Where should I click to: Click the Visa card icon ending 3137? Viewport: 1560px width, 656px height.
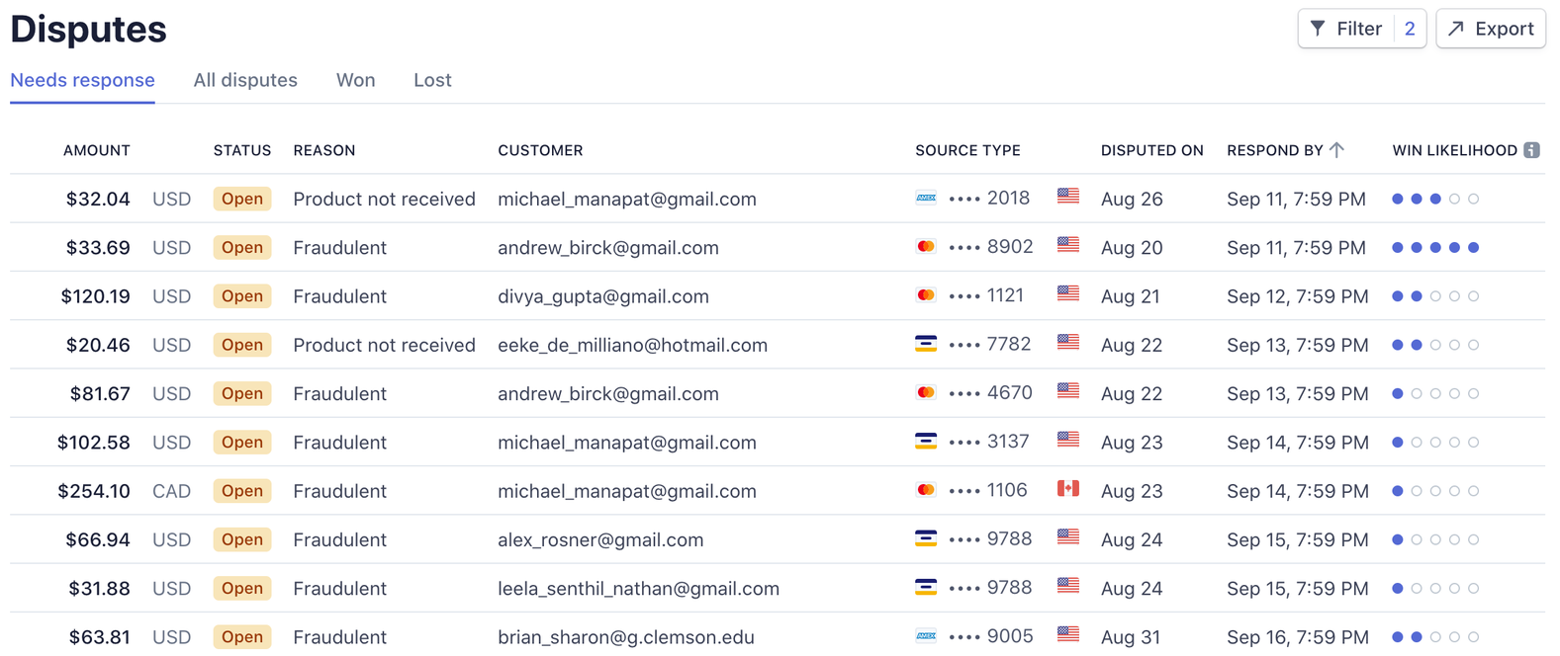926,441
